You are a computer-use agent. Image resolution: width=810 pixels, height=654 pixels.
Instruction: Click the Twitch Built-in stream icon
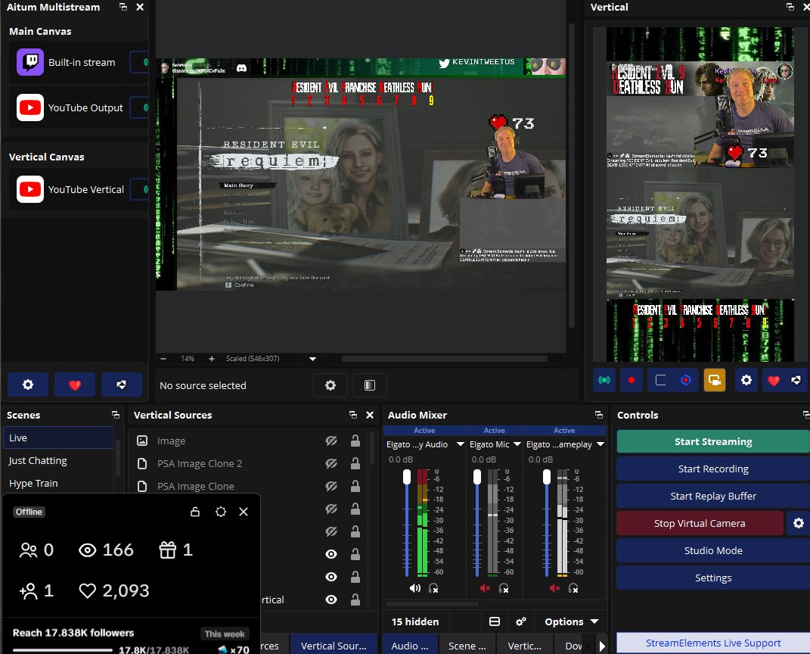(30, 62)
